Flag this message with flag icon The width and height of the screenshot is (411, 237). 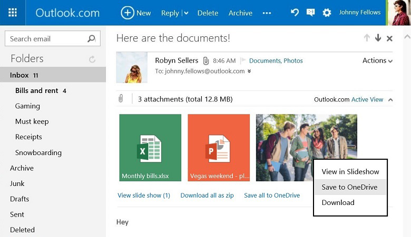coord(243,60)
